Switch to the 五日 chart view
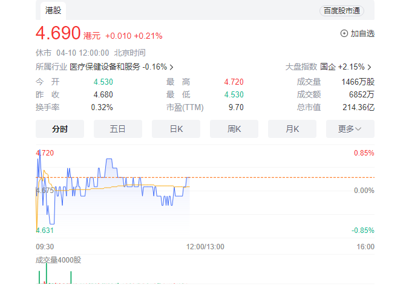The height and width of the screenshot is (288, 409). coord(118,129)
